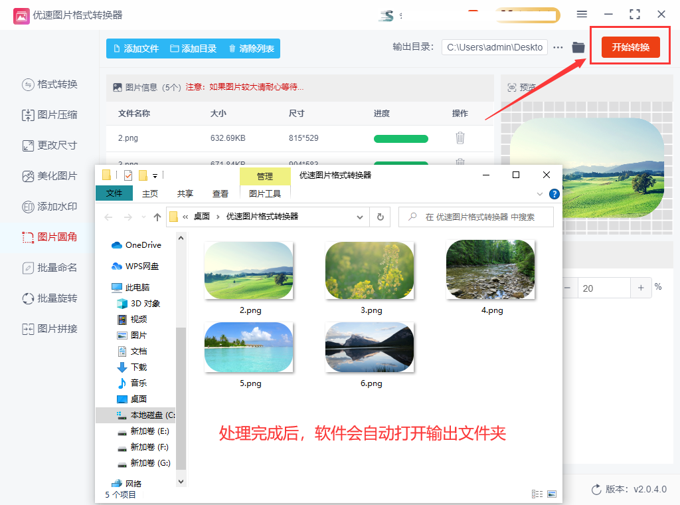Open the 图片压缩 image compression tool
The width and height of the screenshot is (680, 505).
pyautogui.click(x=49, y=115)
